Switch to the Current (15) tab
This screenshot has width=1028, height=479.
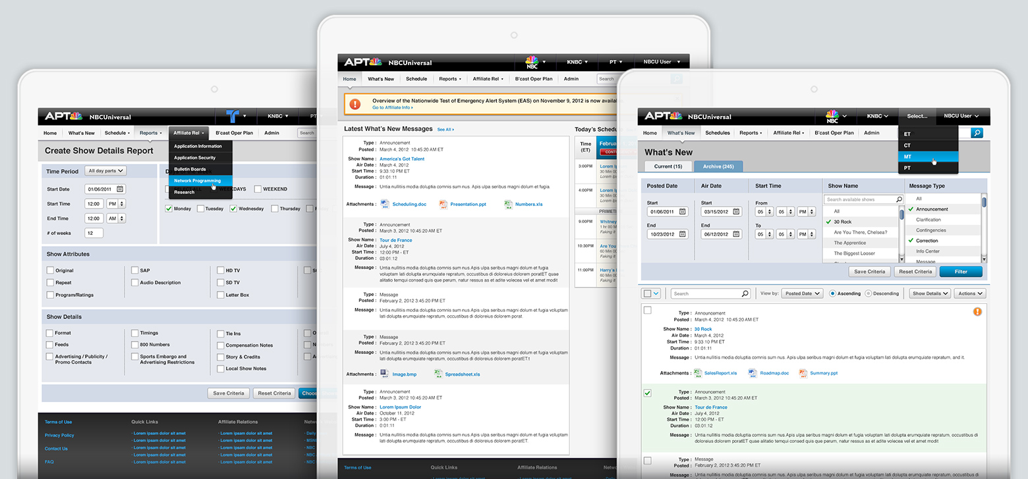(x=668, y=166)
